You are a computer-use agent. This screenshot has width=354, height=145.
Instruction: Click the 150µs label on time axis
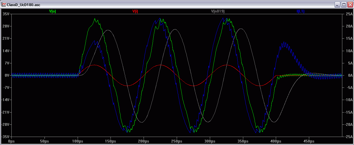110,141
